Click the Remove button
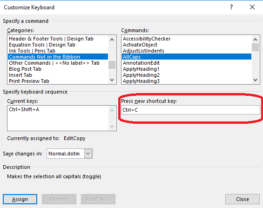Screen dimensions: 263x208 [x=59, y=199]
